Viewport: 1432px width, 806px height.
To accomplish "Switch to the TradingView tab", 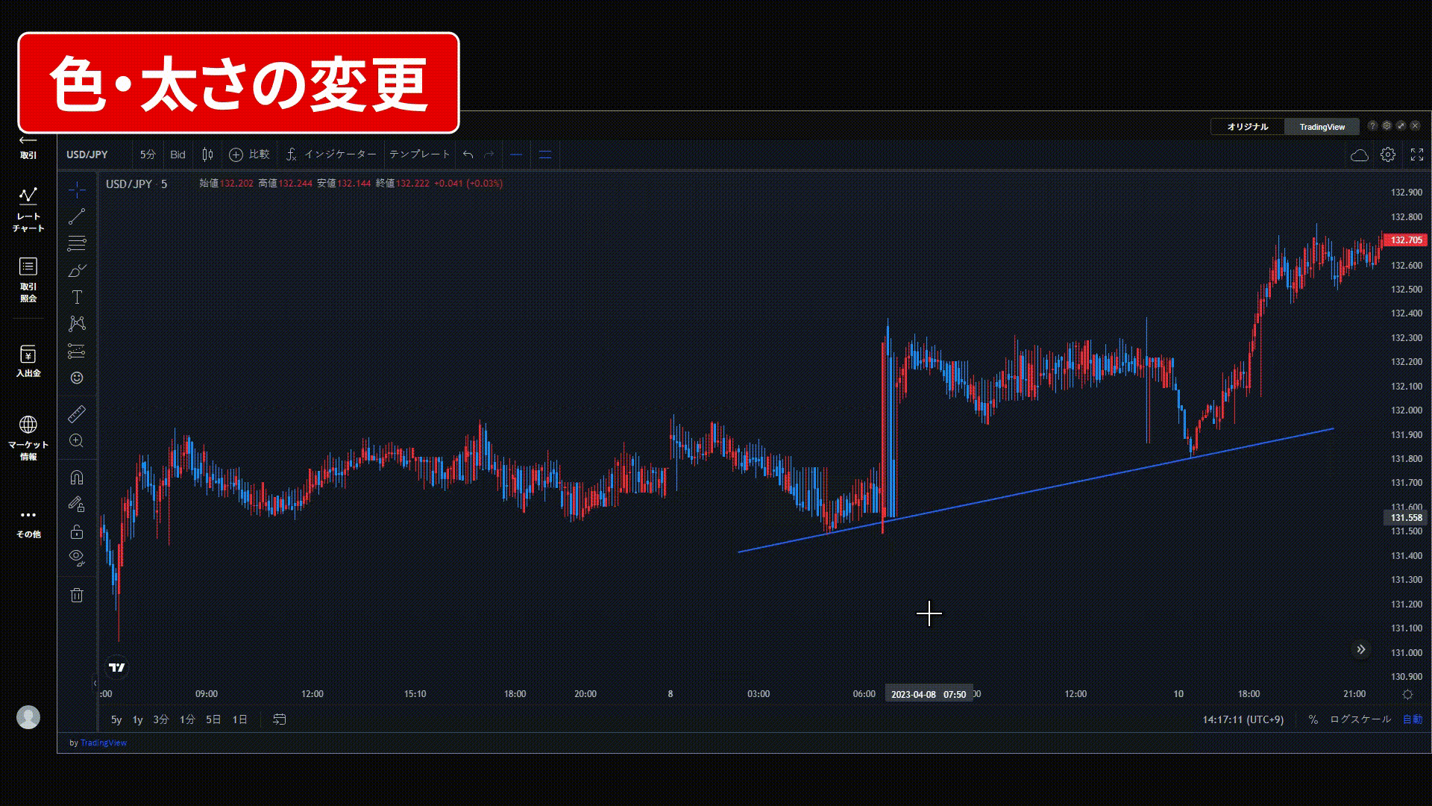I will tap(1322, 127).
